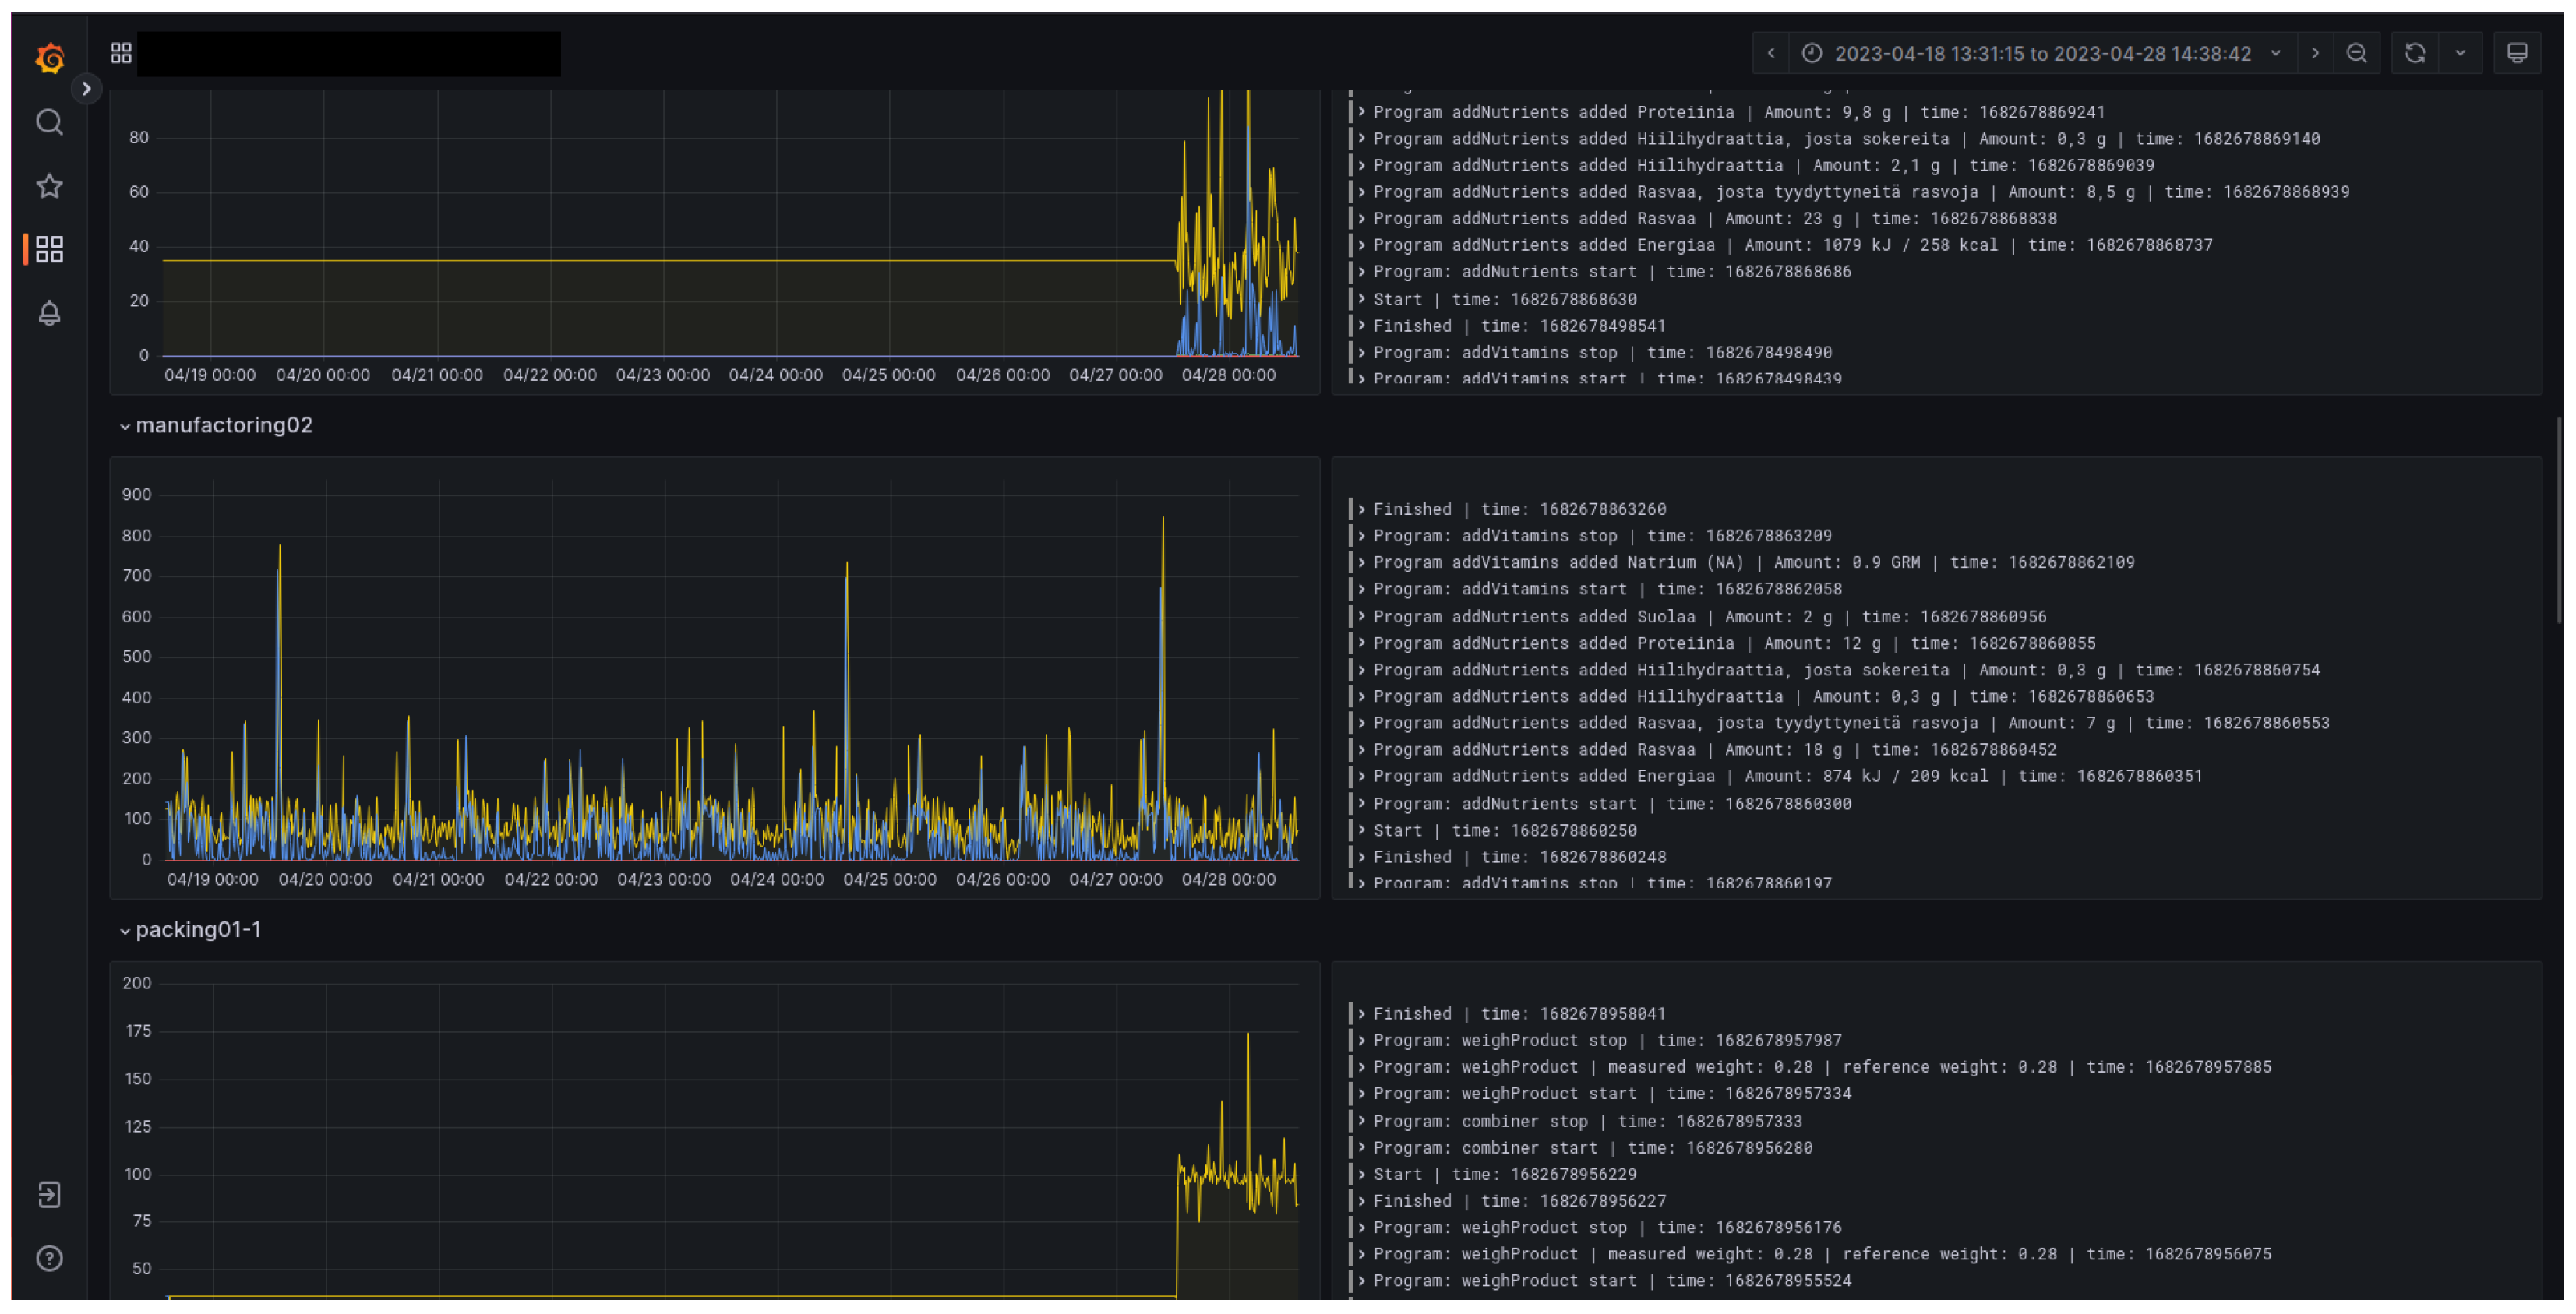Refresh the dashboard with refresh icon
2576x1314 pixels.
click(x=2415, y=53)
